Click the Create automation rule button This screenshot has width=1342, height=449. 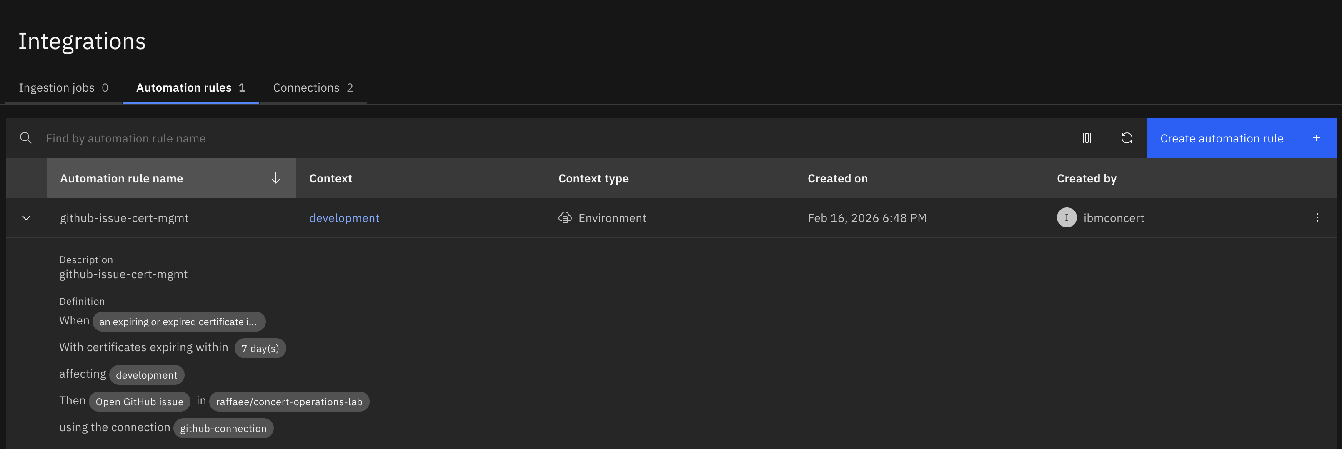[x=1221, y=138]
